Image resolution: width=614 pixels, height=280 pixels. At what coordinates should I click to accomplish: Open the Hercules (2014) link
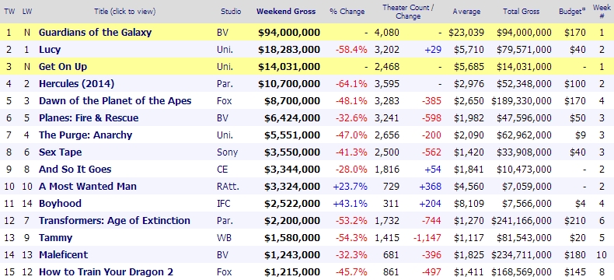(x=76, y=84)
